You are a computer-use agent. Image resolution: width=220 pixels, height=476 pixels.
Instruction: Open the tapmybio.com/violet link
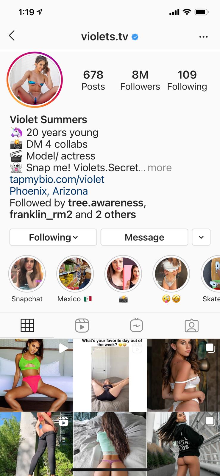pyautogui.click(x=57, y=179)
